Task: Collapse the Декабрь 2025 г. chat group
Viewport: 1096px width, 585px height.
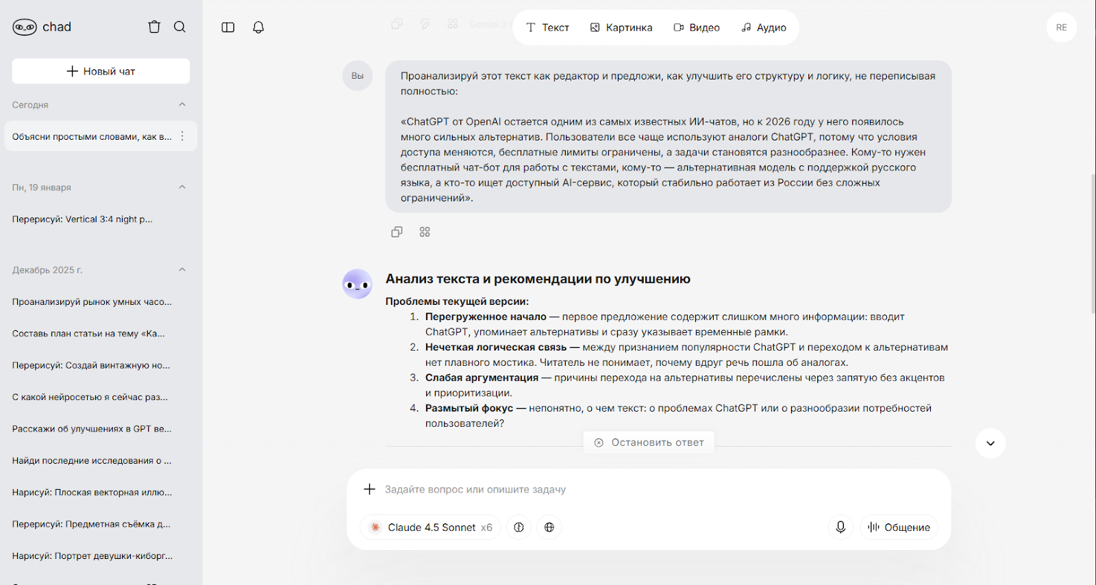Action: point(182,270)
